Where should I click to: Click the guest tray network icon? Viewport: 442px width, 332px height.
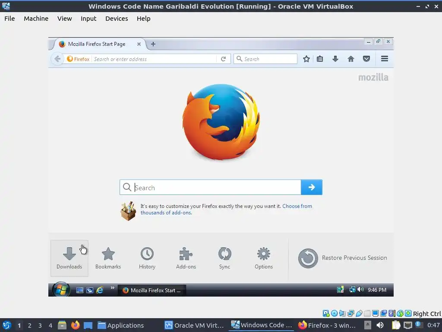pos(352,289)
